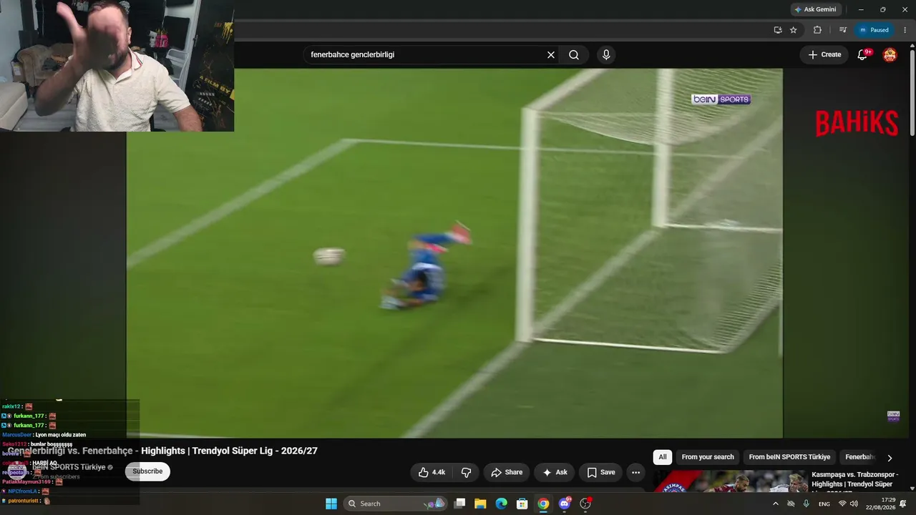Open Chrome media controls icon

click(x=842, y=30)
